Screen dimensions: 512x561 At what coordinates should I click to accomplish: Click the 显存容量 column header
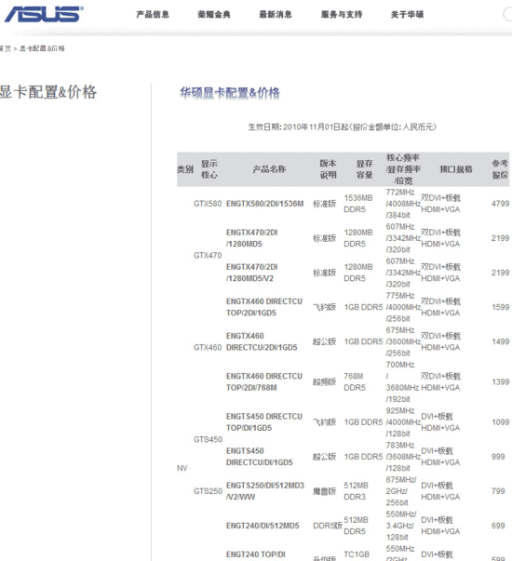coord(364,169)
